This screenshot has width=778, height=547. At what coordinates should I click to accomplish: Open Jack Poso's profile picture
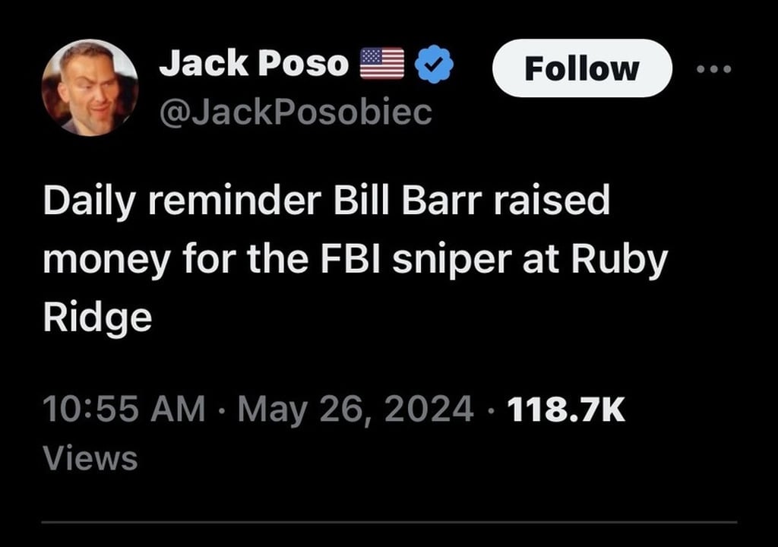click(x=90, y=87)
